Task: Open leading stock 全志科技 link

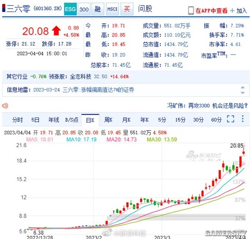Action: point(80,76)
